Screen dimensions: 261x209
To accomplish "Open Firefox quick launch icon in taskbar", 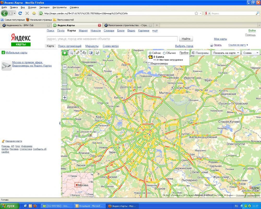I will click(35, 206).
